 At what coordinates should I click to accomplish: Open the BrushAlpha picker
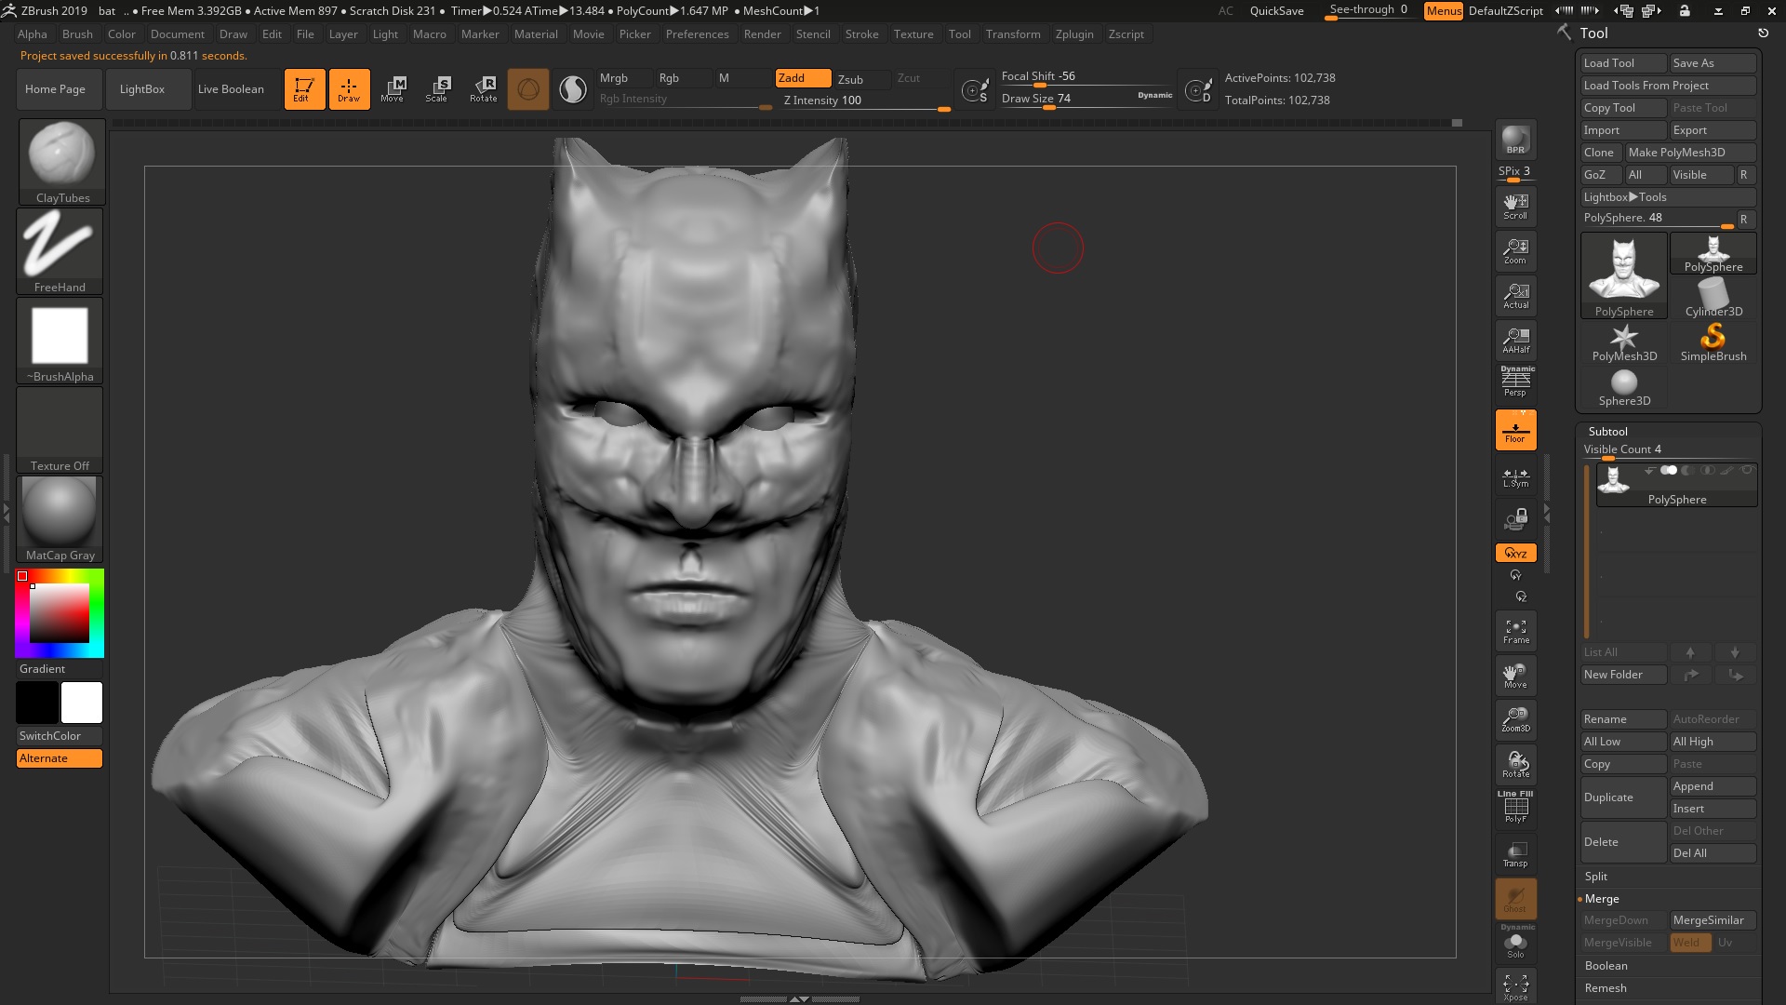(60, 341)
